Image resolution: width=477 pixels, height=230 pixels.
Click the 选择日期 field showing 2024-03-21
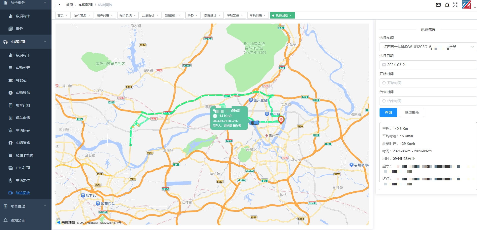(x=428, y=65)
